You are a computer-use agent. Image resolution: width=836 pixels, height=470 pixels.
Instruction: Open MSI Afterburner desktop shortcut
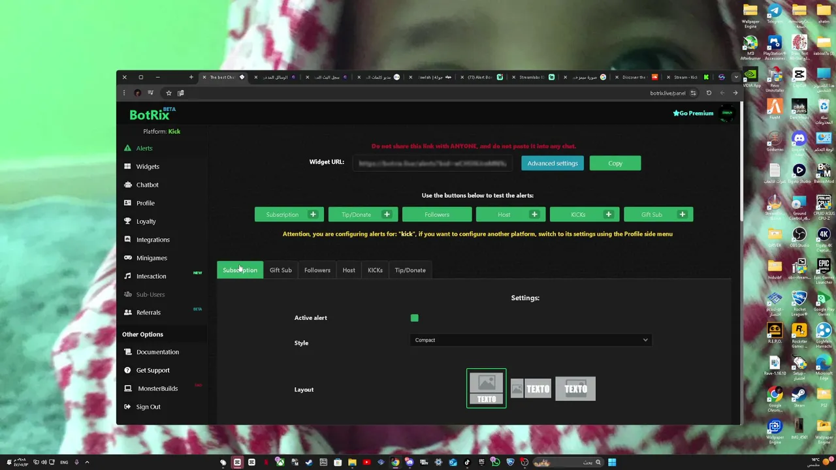[x=750, y=46]
